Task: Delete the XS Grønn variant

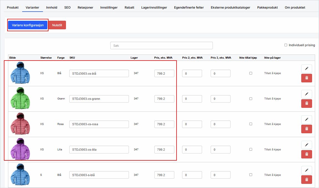Action: point(307,103)
